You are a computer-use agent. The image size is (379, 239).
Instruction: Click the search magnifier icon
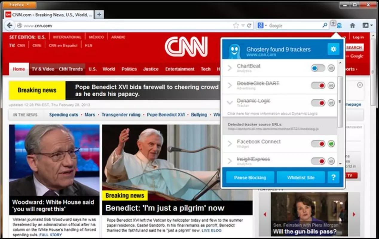click(325, 26)
